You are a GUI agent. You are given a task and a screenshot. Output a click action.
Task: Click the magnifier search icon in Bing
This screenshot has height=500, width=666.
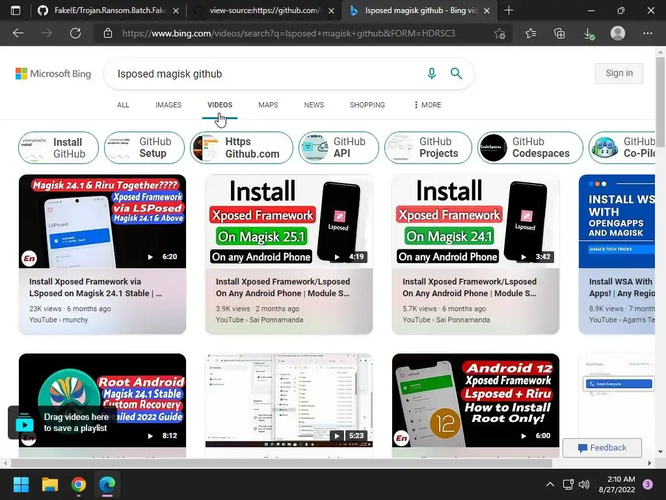click(456, 74)
